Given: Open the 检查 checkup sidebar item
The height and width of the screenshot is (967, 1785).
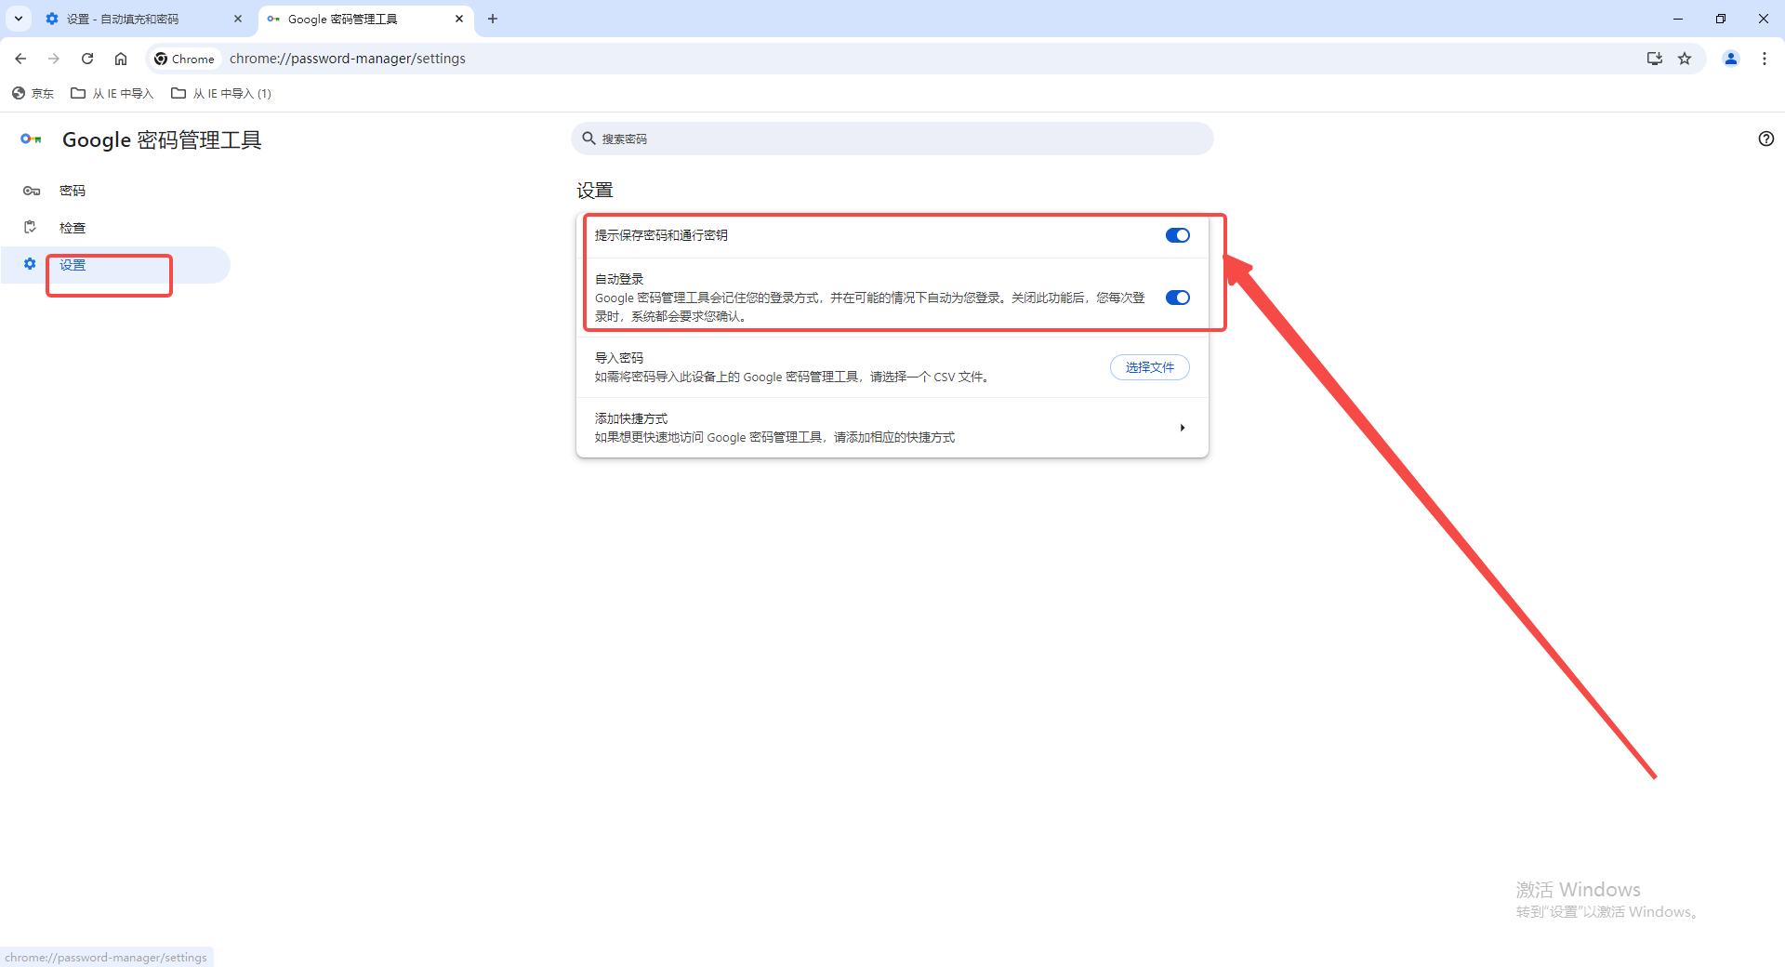Looking at the screenshot, I should tap(115, 228).
